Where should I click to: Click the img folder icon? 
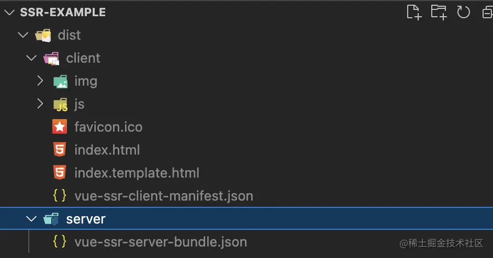click(60, 81)
